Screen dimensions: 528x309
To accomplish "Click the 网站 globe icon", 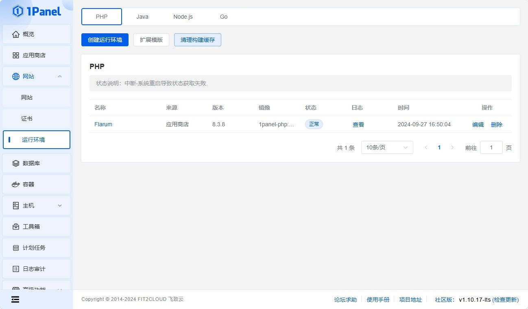I will click(16, 76).
